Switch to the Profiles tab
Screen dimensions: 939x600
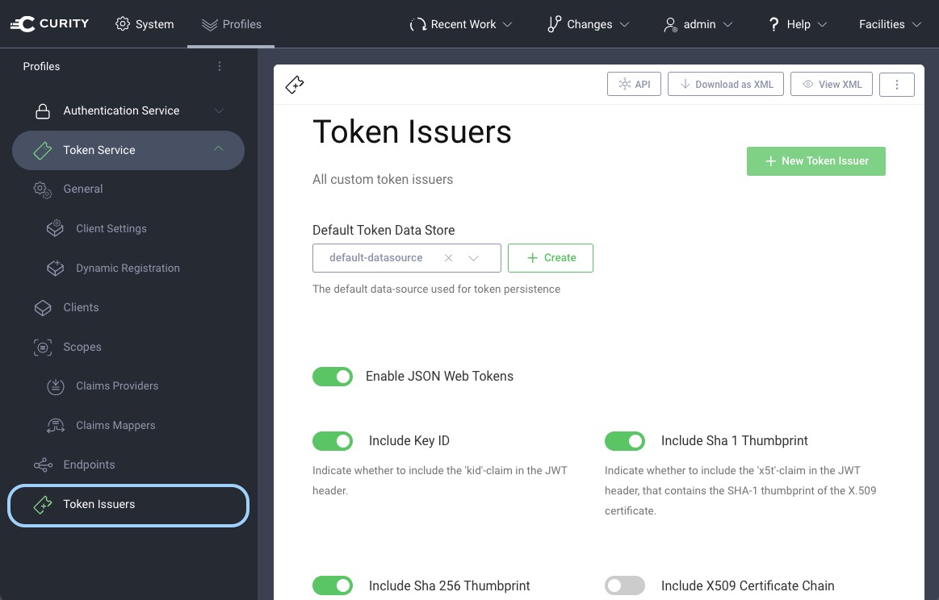point(232,24)
